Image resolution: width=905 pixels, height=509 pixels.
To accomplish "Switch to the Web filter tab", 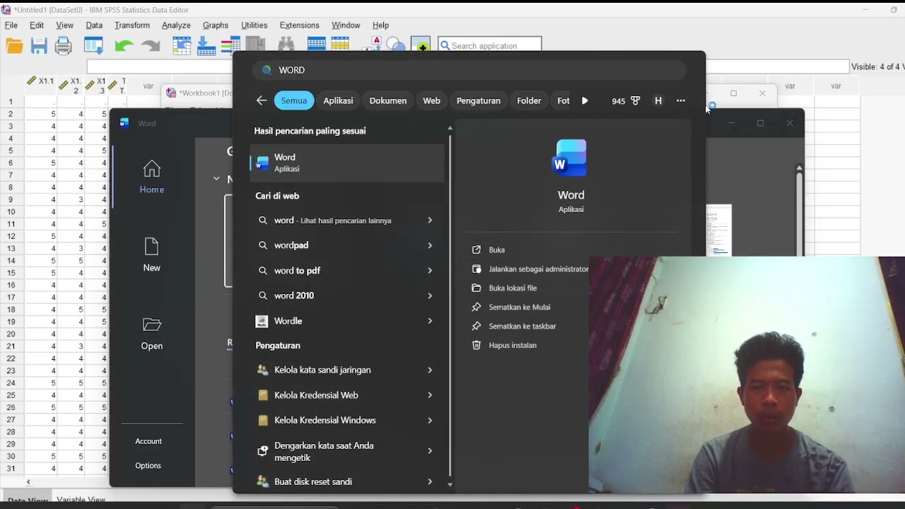I will pyautogui.click(x=431, y=100).
